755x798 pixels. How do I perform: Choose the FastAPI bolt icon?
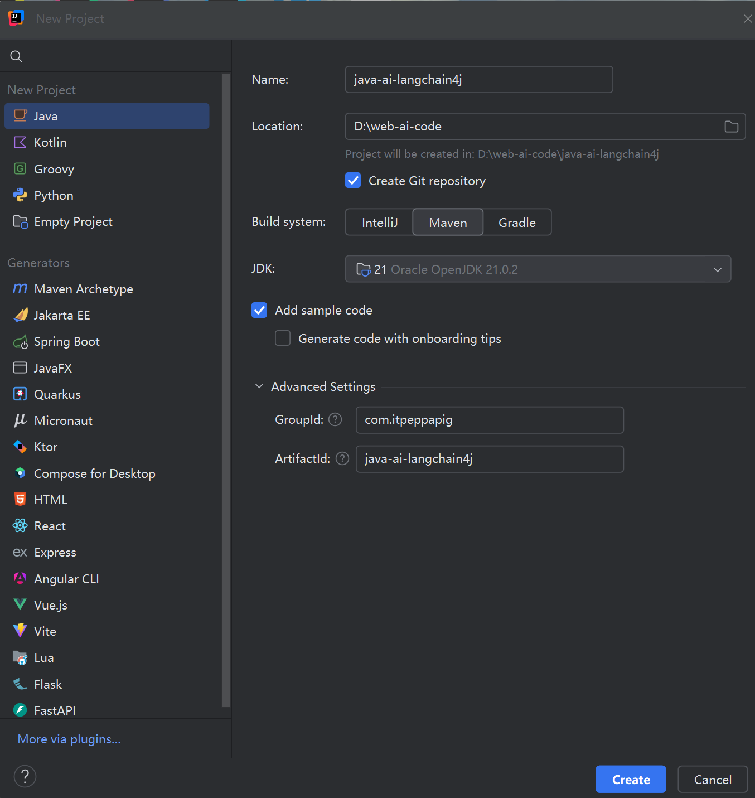click(x=20, y=710)
